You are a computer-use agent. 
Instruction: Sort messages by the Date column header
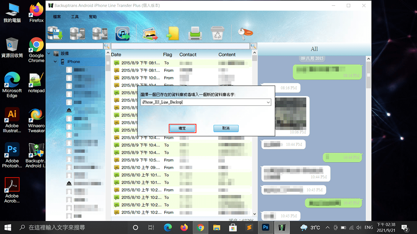click(x=116, y=54)
